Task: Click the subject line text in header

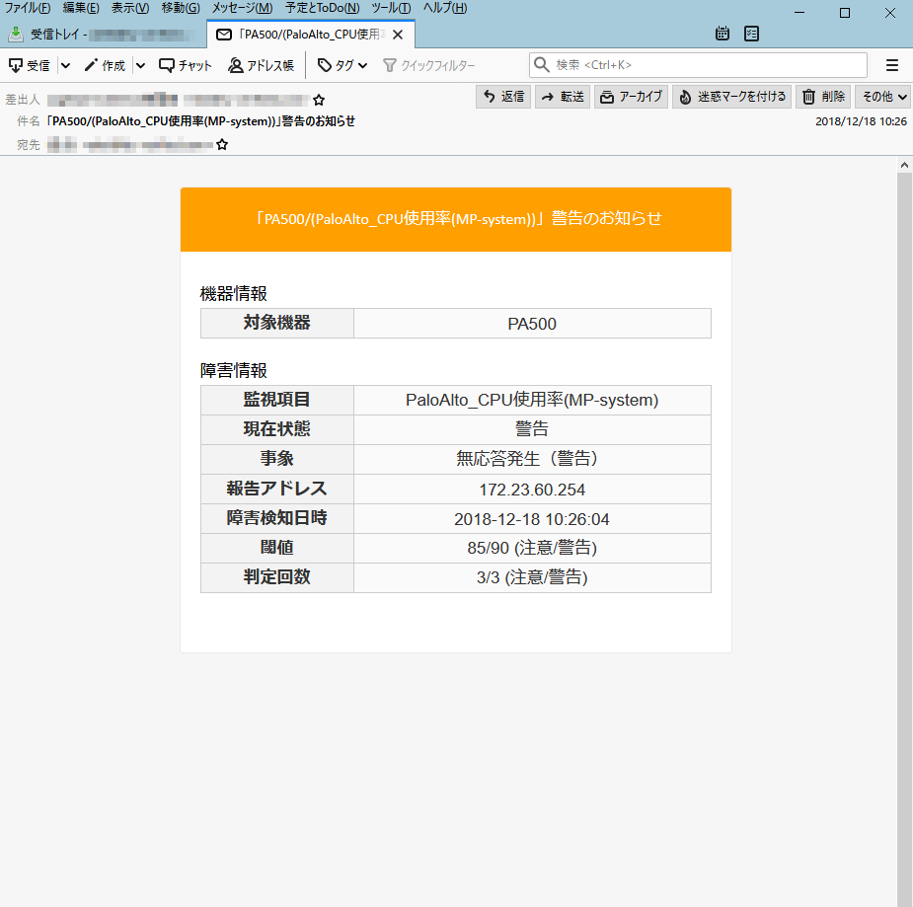Action: point(201,121)
